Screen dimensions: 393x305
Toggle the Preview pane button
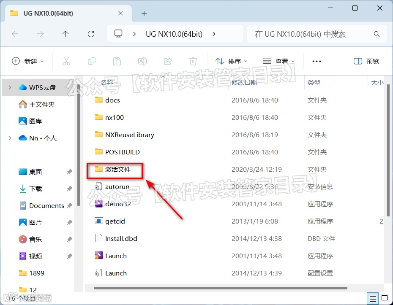pos(366,61)
